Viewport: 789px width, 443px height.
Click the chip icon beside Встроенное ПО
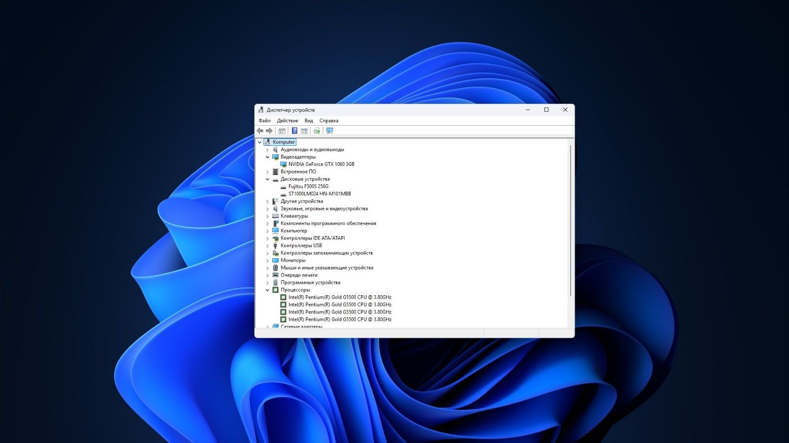(x=275, y=171)
